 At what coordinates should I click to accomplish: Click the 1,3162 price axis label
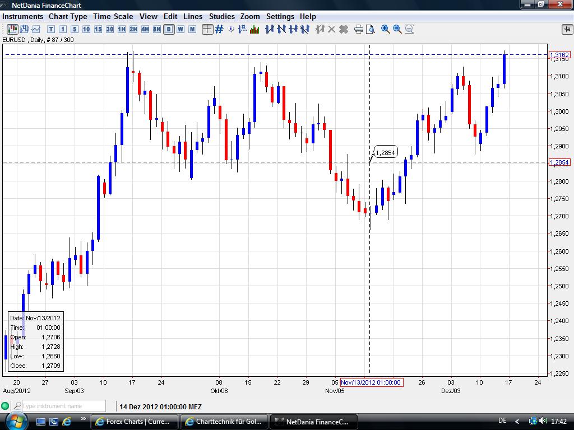(x=560, y=55)
